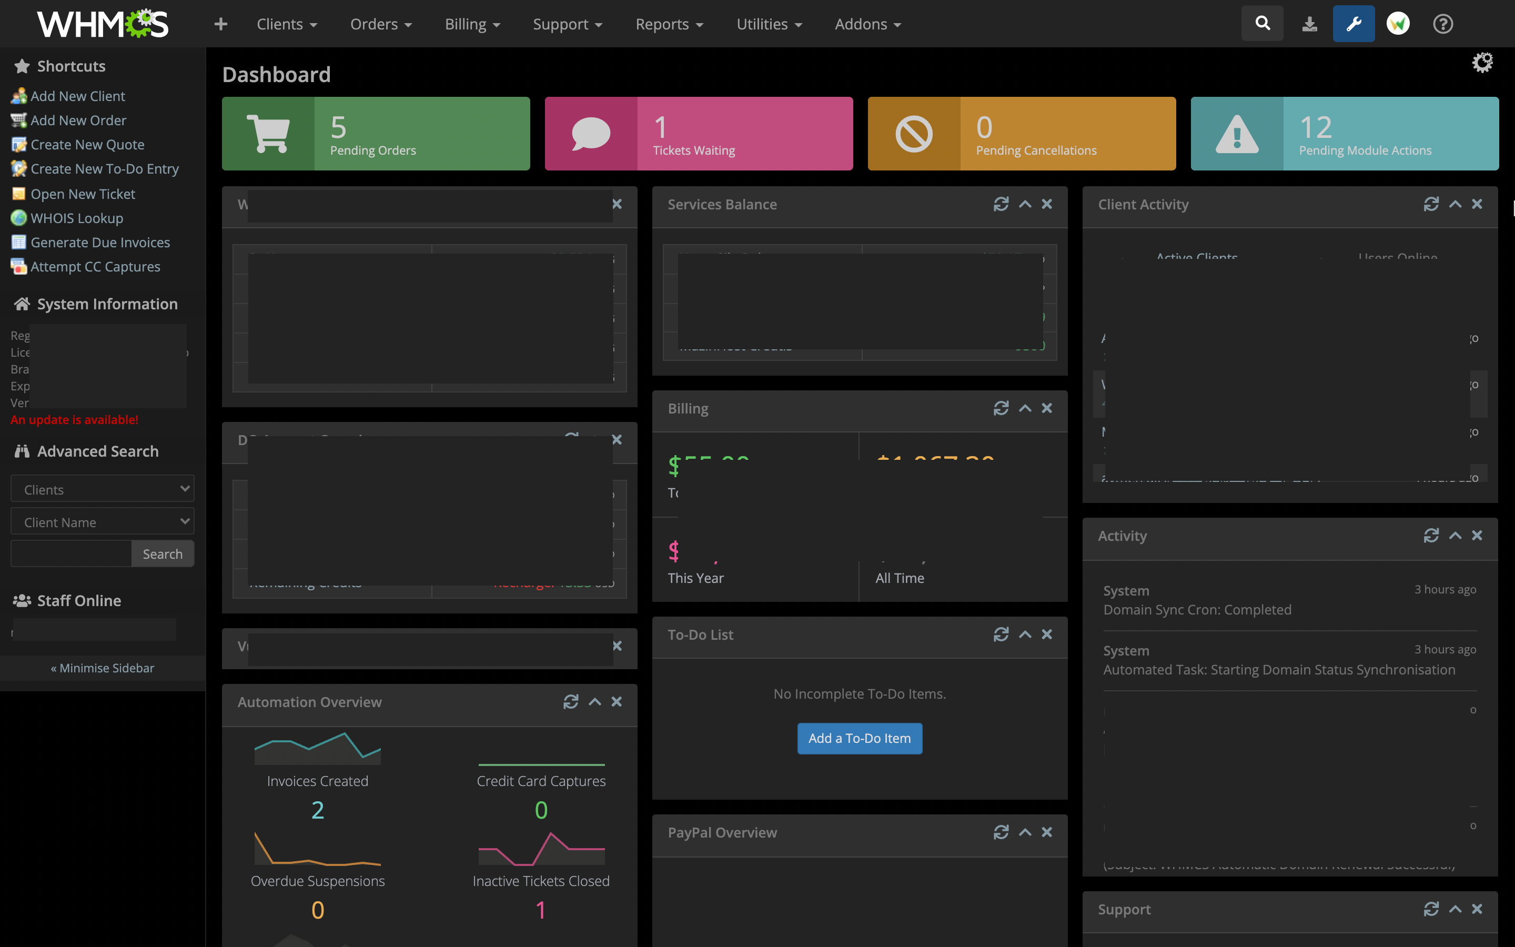Click the plus quick-add icon
Screen dimensions: 1515x947
click(x=220, y=24)
